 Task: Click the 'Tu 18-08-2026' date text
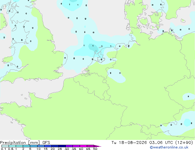[x=129, y=143]
